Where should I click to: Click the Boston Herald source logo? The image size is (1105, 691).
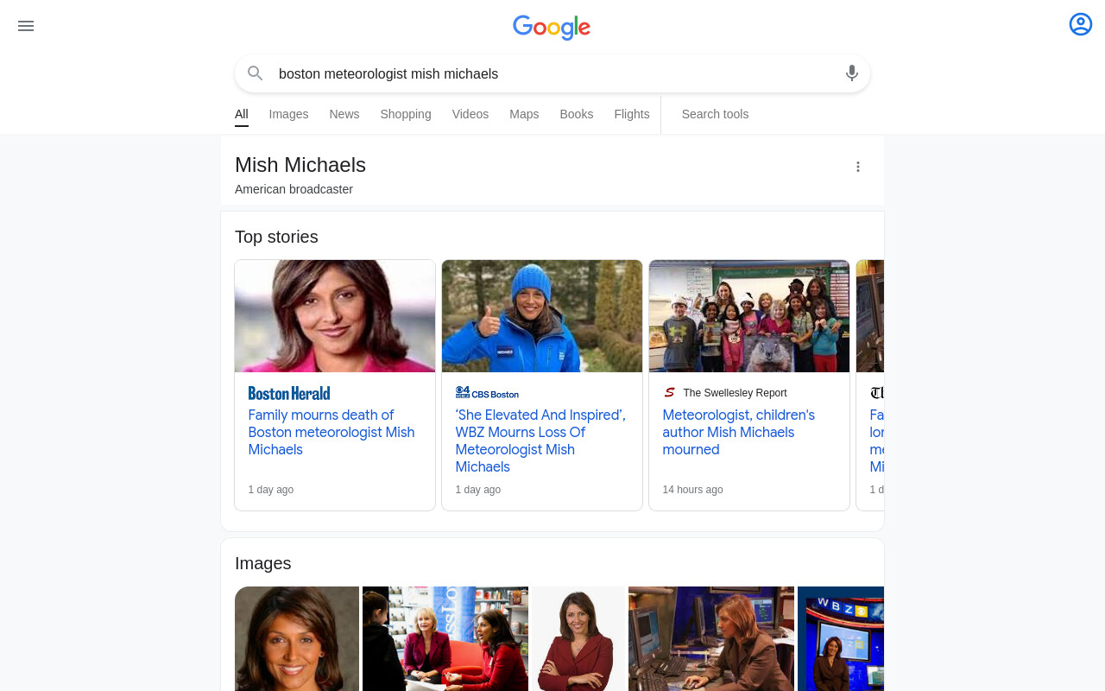[x=289, y=393]
